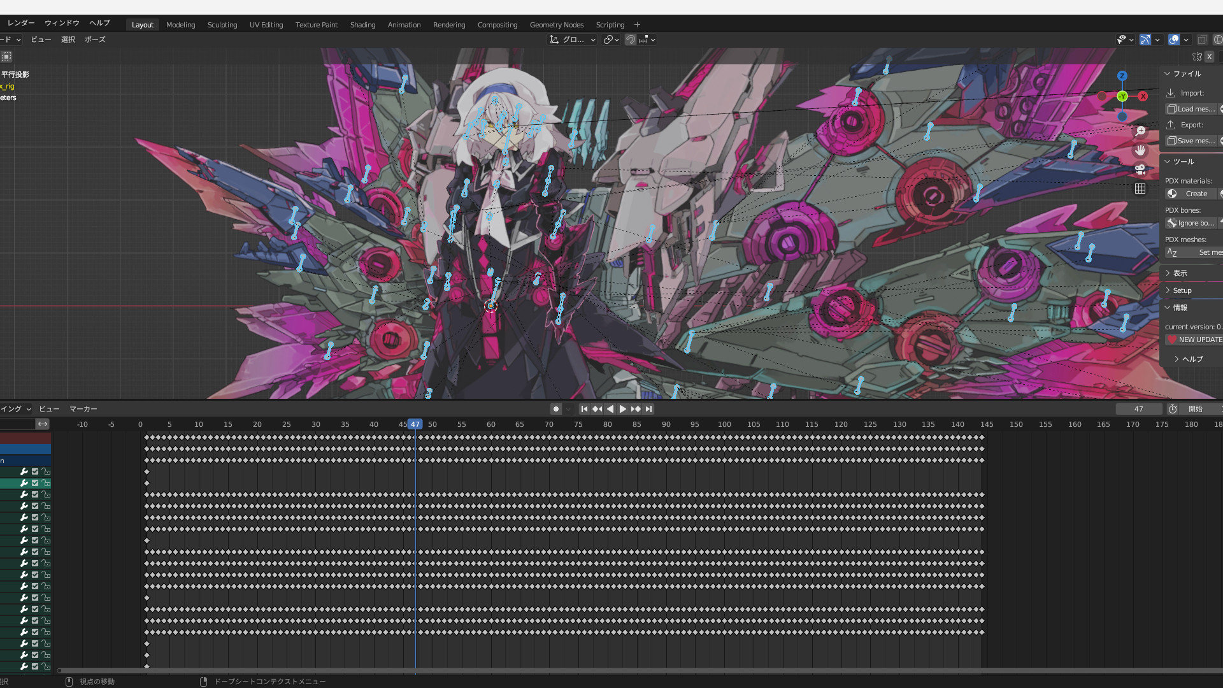
Task: Toggle modifier wrench on first channel row
Action: 24,471
